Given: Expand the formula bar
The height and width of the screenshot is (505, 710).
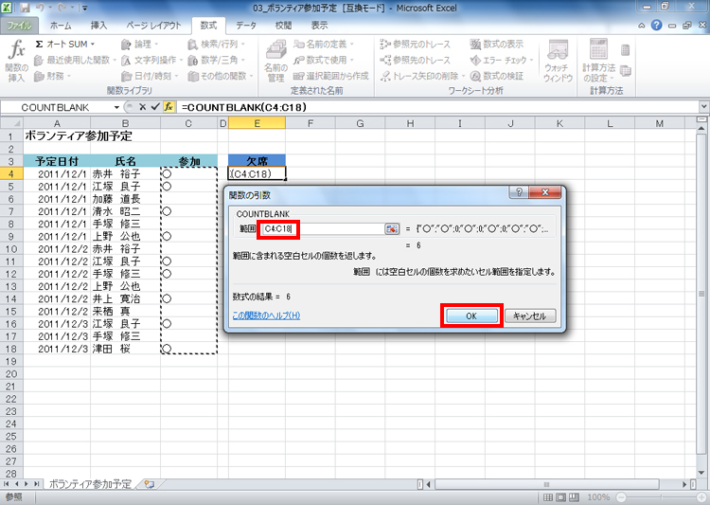Looking at the screenshot, I should (703, 107).
